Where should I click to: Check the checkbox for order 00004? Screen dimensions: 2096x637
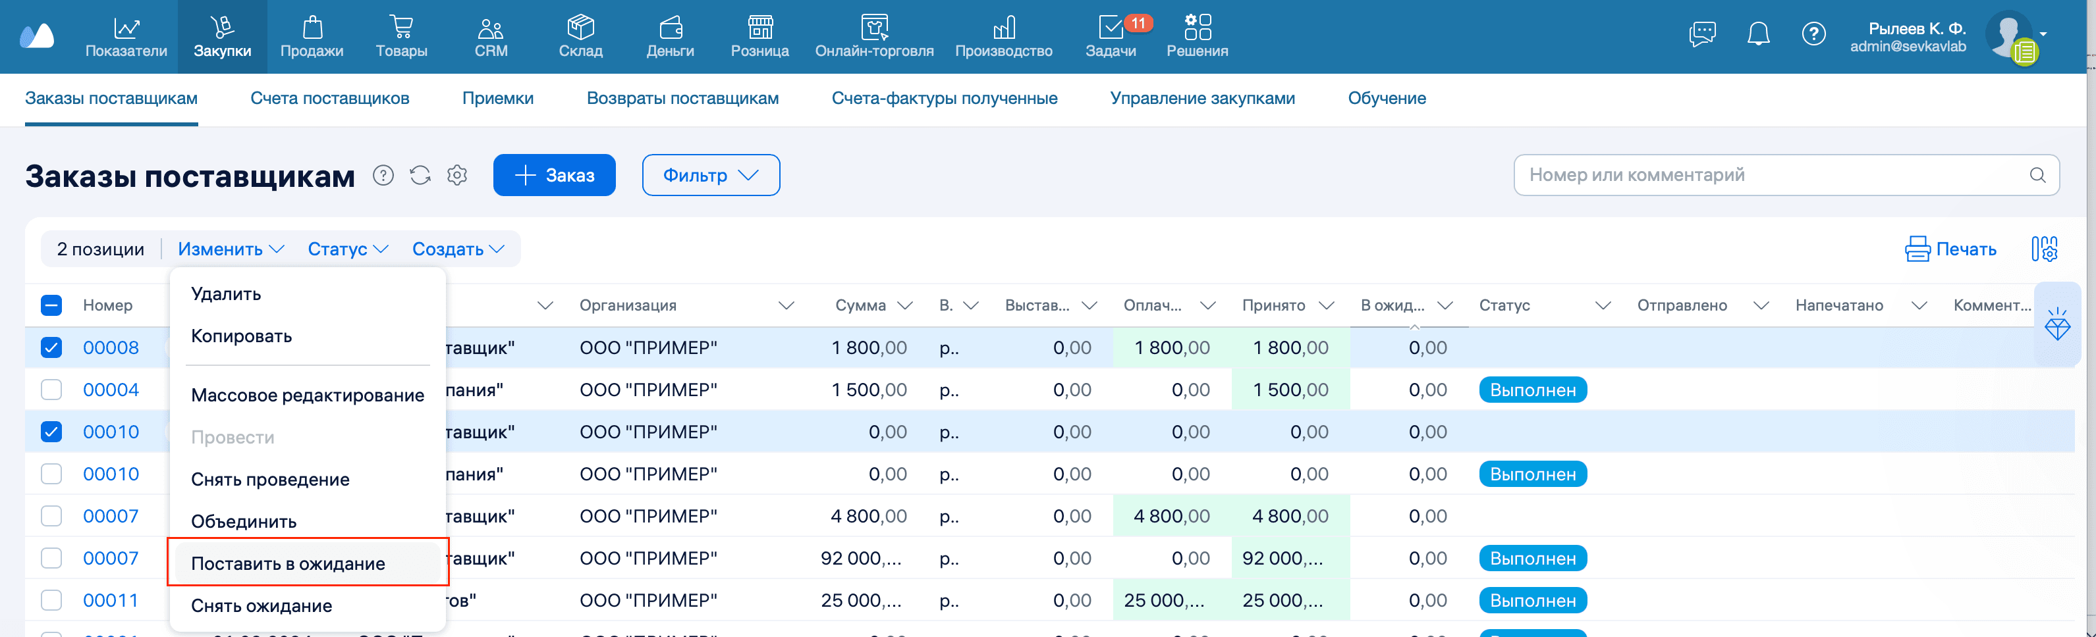click(51, 390)
